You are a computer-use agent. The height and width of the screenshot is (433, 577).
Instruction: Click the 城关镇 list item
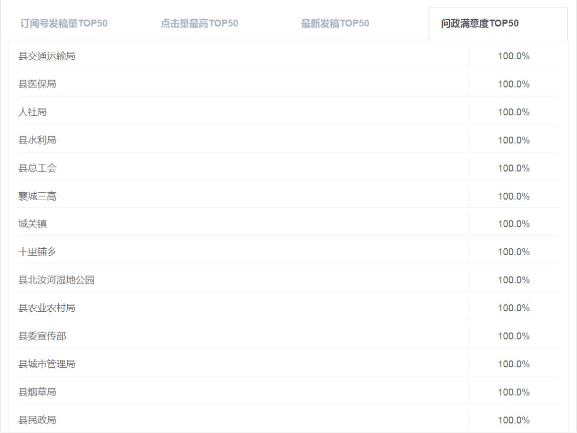(33, 224)
